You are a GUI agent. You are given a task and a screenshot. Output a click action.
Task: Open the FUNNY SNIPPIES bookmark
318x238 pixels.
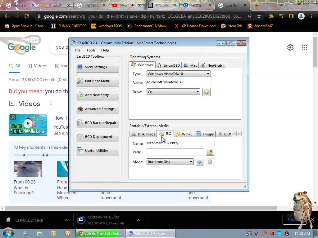(69, 26)
